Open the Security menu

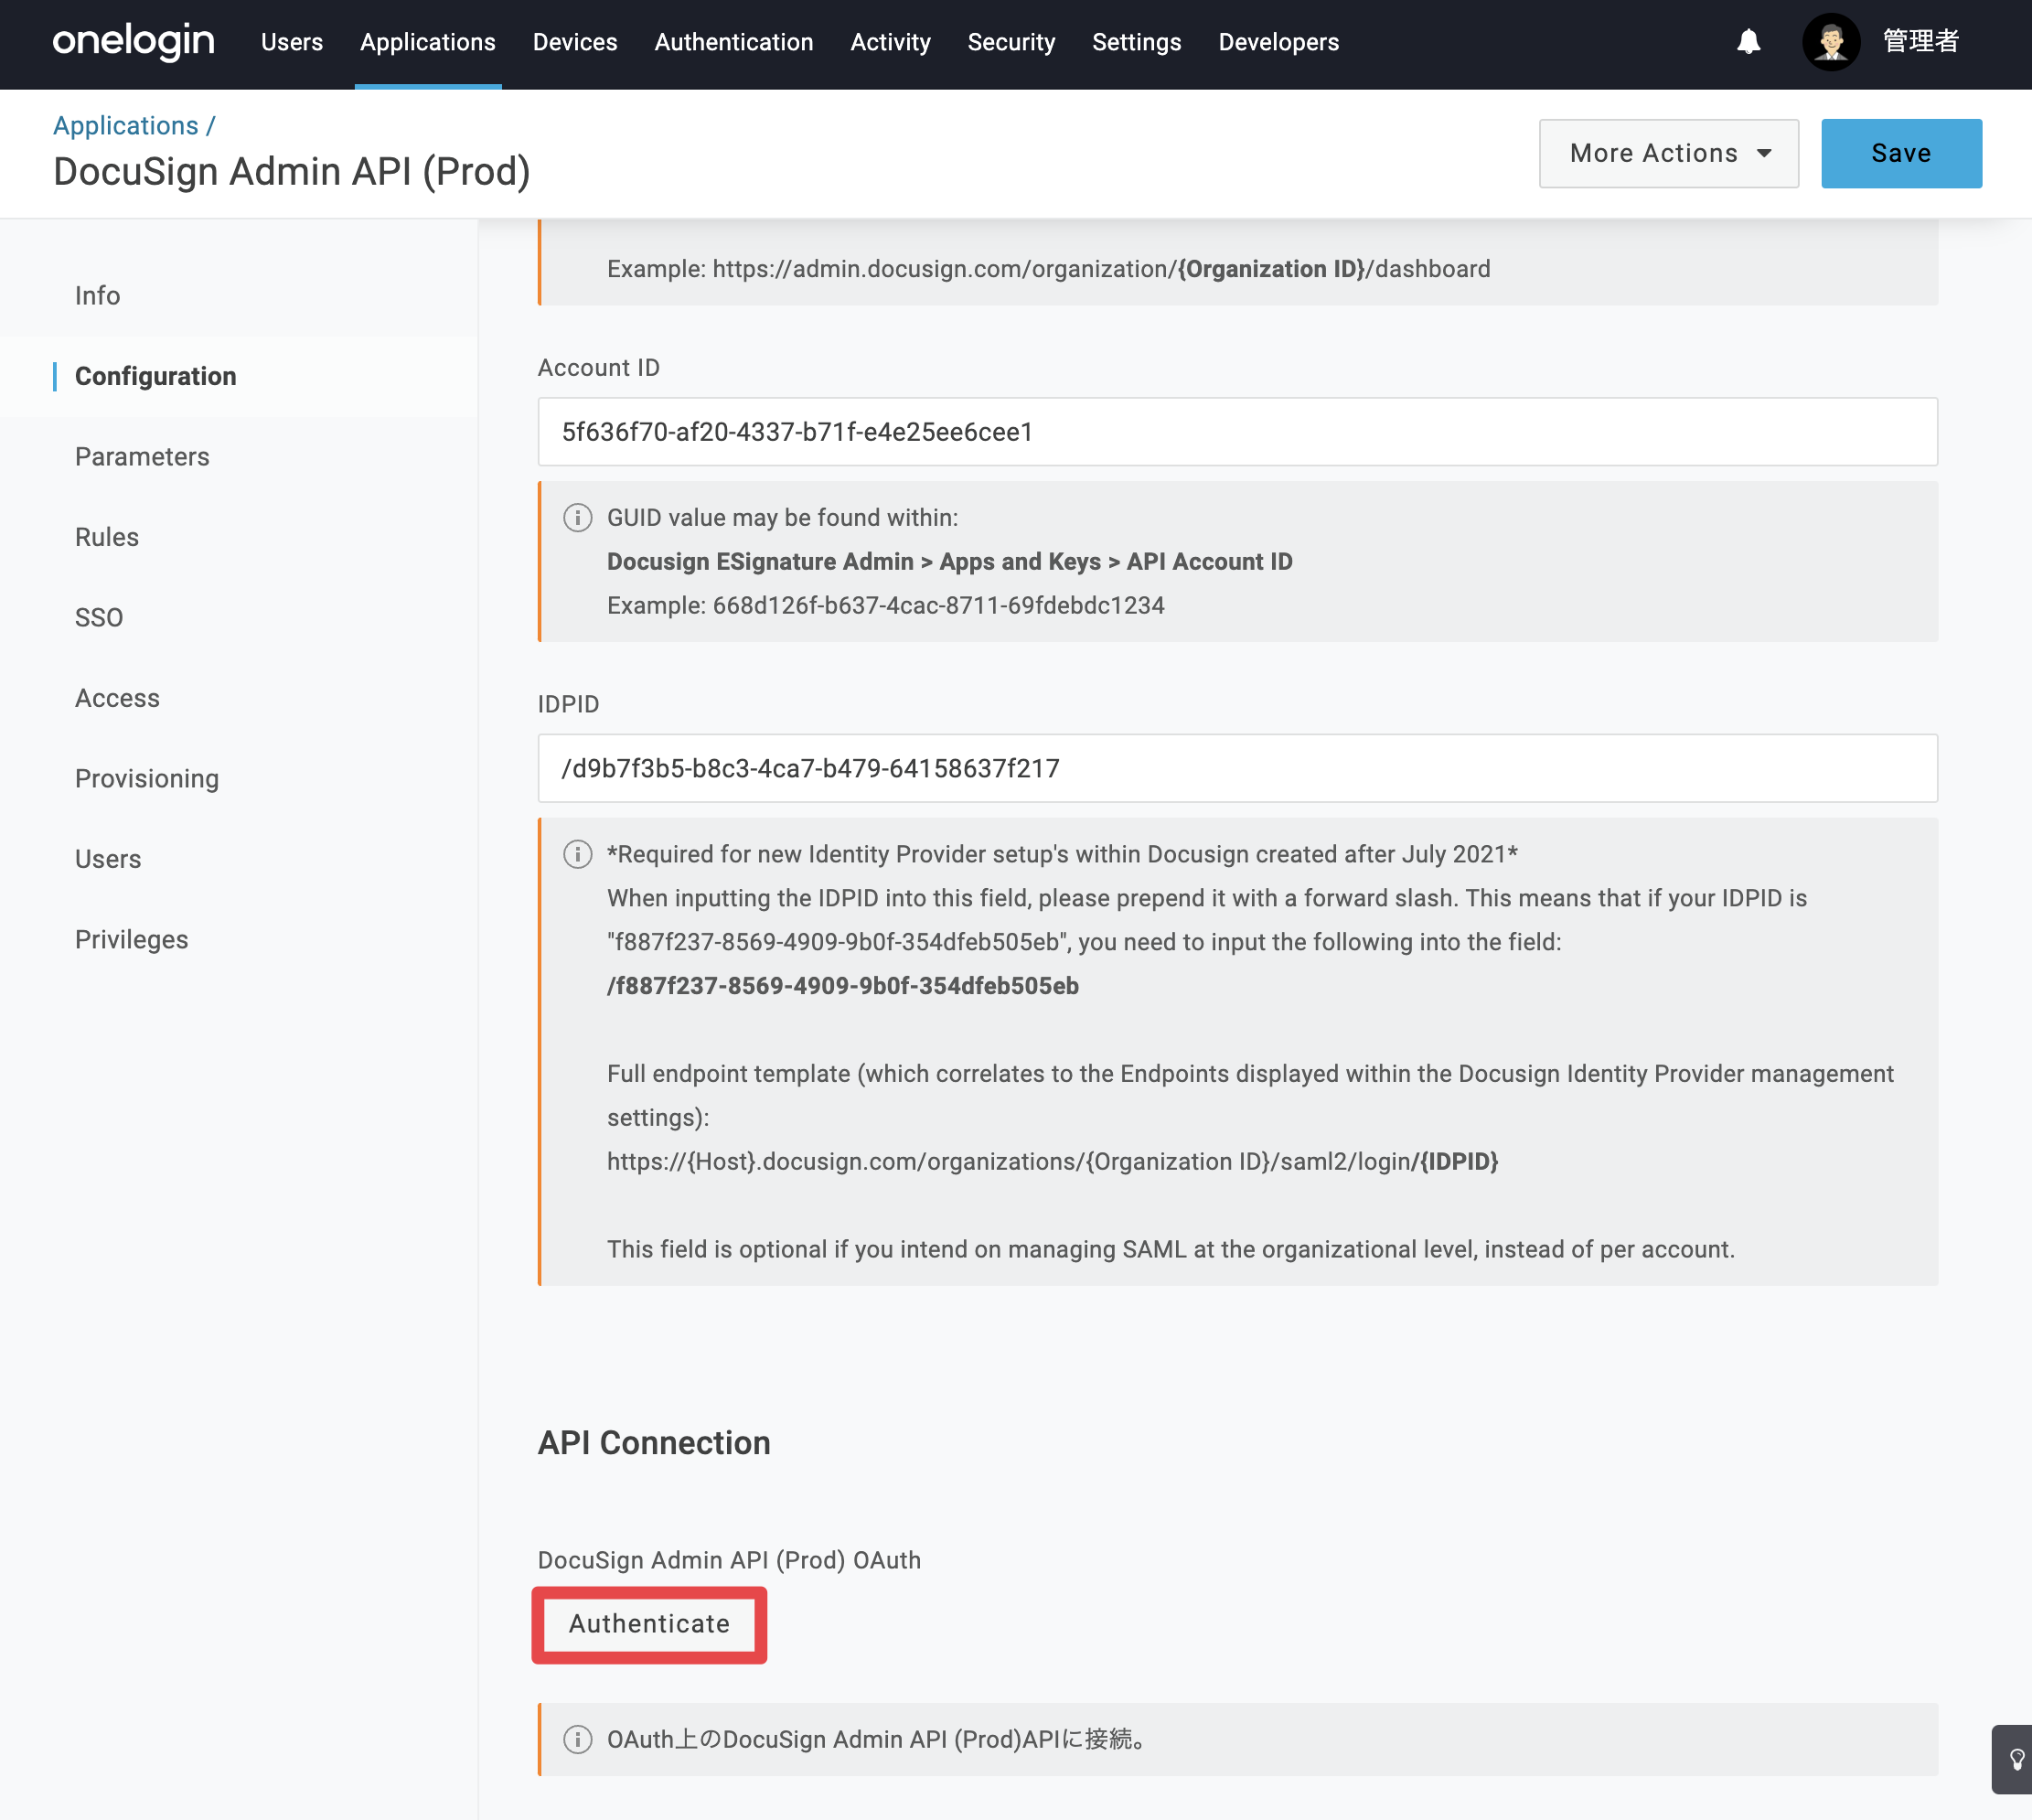point(1011,42)
